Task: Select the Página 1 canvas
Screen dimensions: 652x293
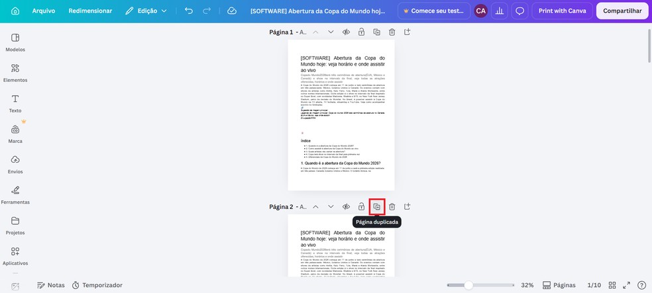Action: click(341, 115)
